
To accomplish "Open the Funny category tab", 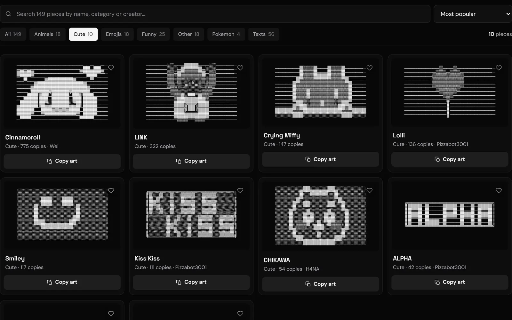I will click(153, 34).
